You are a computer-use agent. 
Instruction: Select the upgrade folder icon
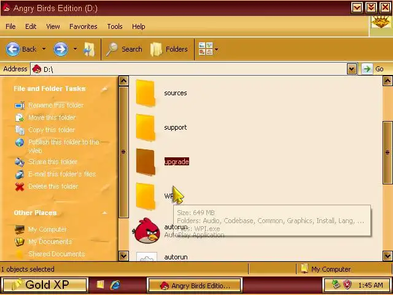[x=146, y=162]
